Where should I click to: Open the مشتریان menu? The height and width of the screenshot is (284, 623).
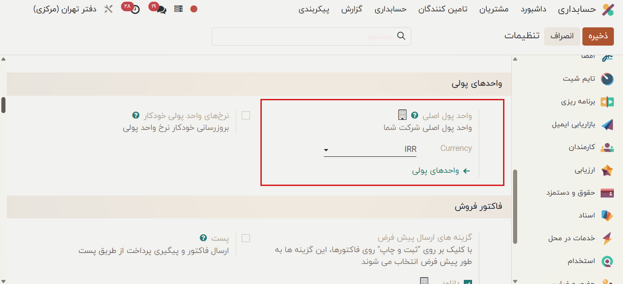click(x=494, y=9)
